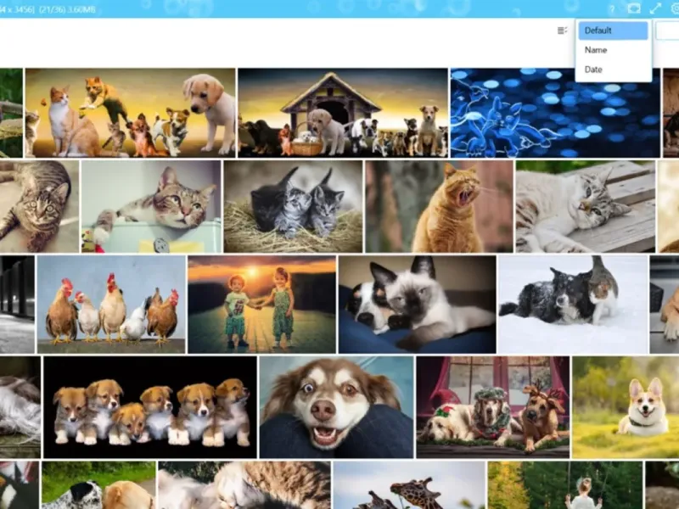Open the cats and puppy collage thumbnail

coord(131,113)
